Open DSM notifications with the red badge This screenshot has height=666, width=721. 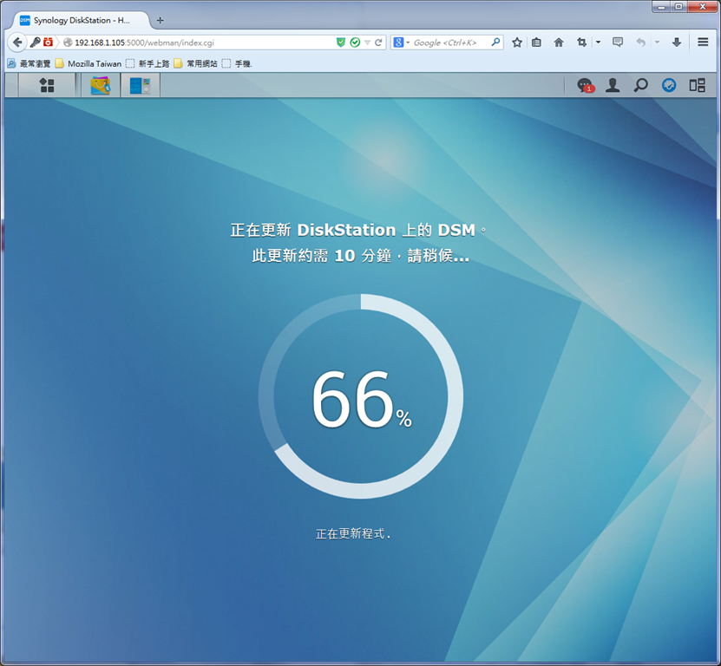tap(585, 86)
